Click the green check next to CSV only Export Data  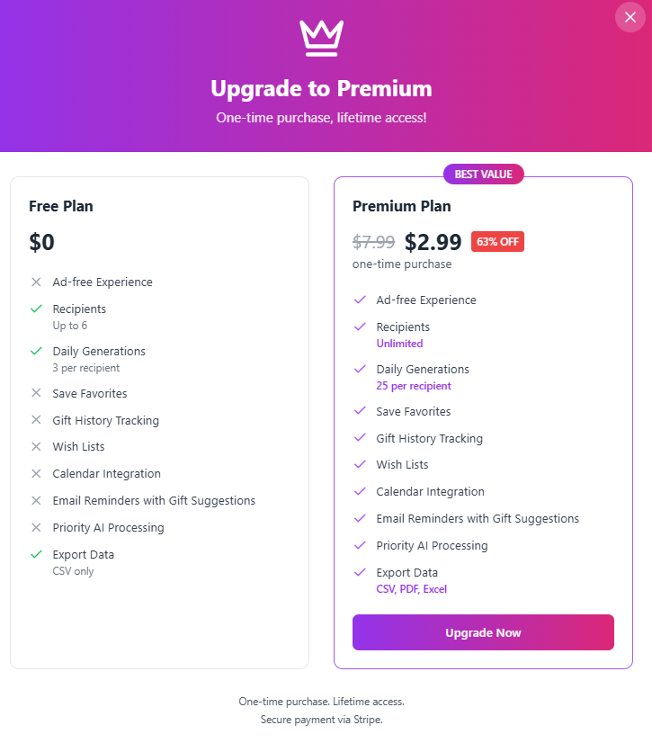[36, 554]
